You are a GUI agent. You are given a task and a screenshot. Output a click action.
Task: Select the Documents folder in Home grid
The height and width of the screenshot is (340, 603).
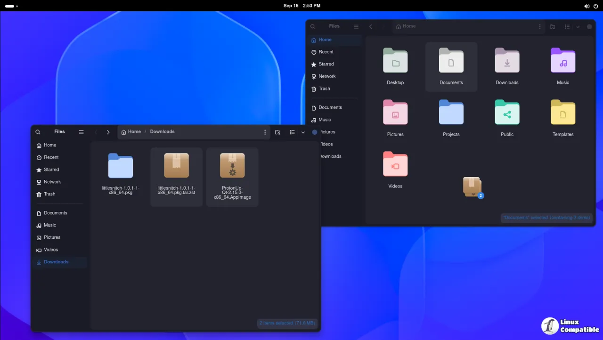(451, 66)
